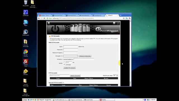Viewport: 179px width, 101px height.
Task: Switch to the SmartCreator taskbar window
Action: tap(91, 100)
